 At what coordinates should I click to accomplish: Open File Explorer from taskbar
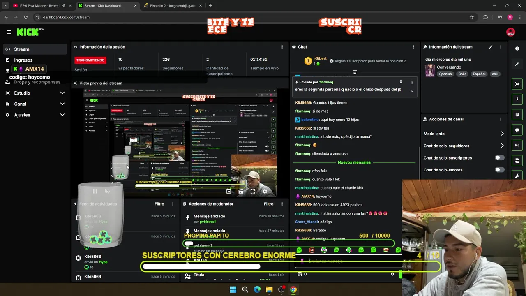pos(269,289)
